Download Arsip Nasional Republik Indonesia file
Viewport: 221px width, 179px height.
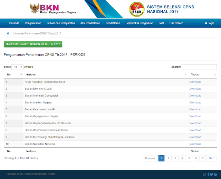tap(195, 82)
